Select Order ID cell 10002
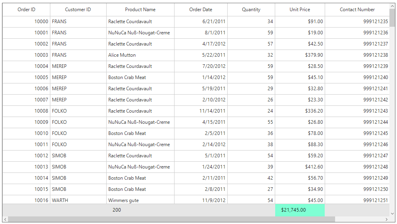This screenshot has height=224, width=397. (26, 44)
